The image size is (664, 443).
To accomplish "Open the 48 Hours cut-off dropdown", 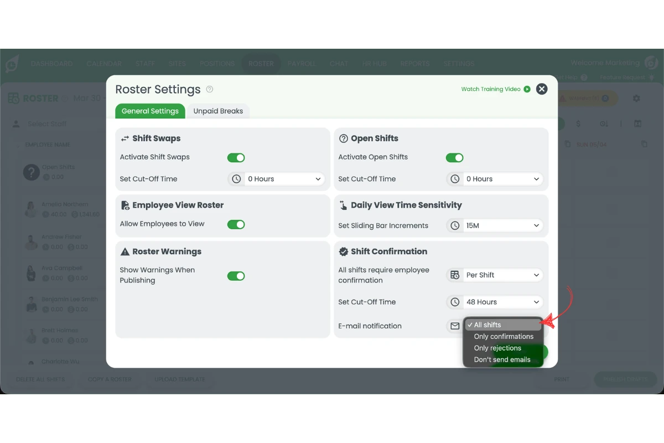I will (503, 302).
